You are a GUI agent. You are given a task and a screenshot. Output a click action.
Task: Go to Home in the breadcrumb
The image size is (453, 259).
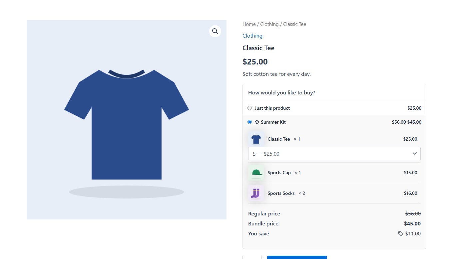(x=249, y=24)
